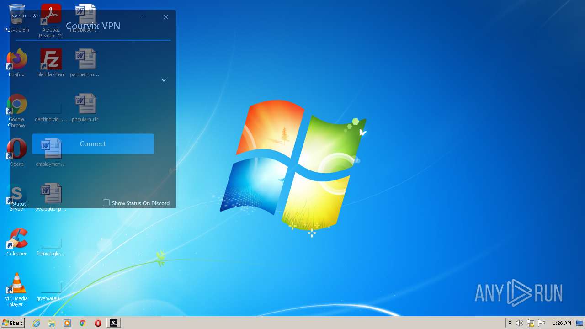Click Courvix VPN taskbar button
Image resolution: width=585 pixels, height=329 pixels.
click(114, 323)
